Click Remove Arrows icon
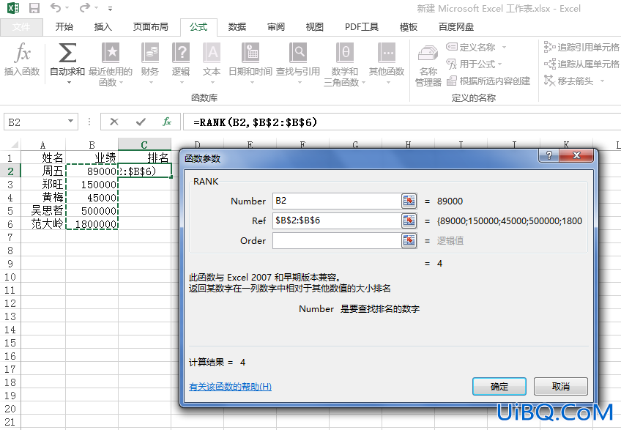The height and width of the screenshot is (430, 621). (549, 81)
